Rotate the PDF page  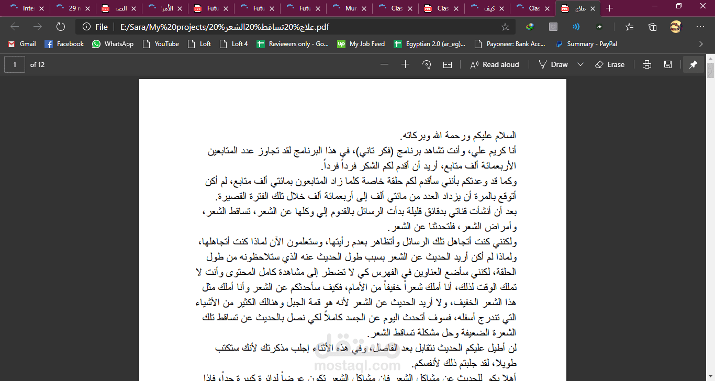(426, 64)
